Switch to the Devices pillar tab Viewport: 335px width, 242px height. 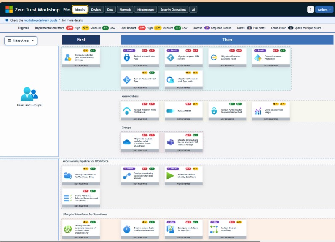click(96, 9)
